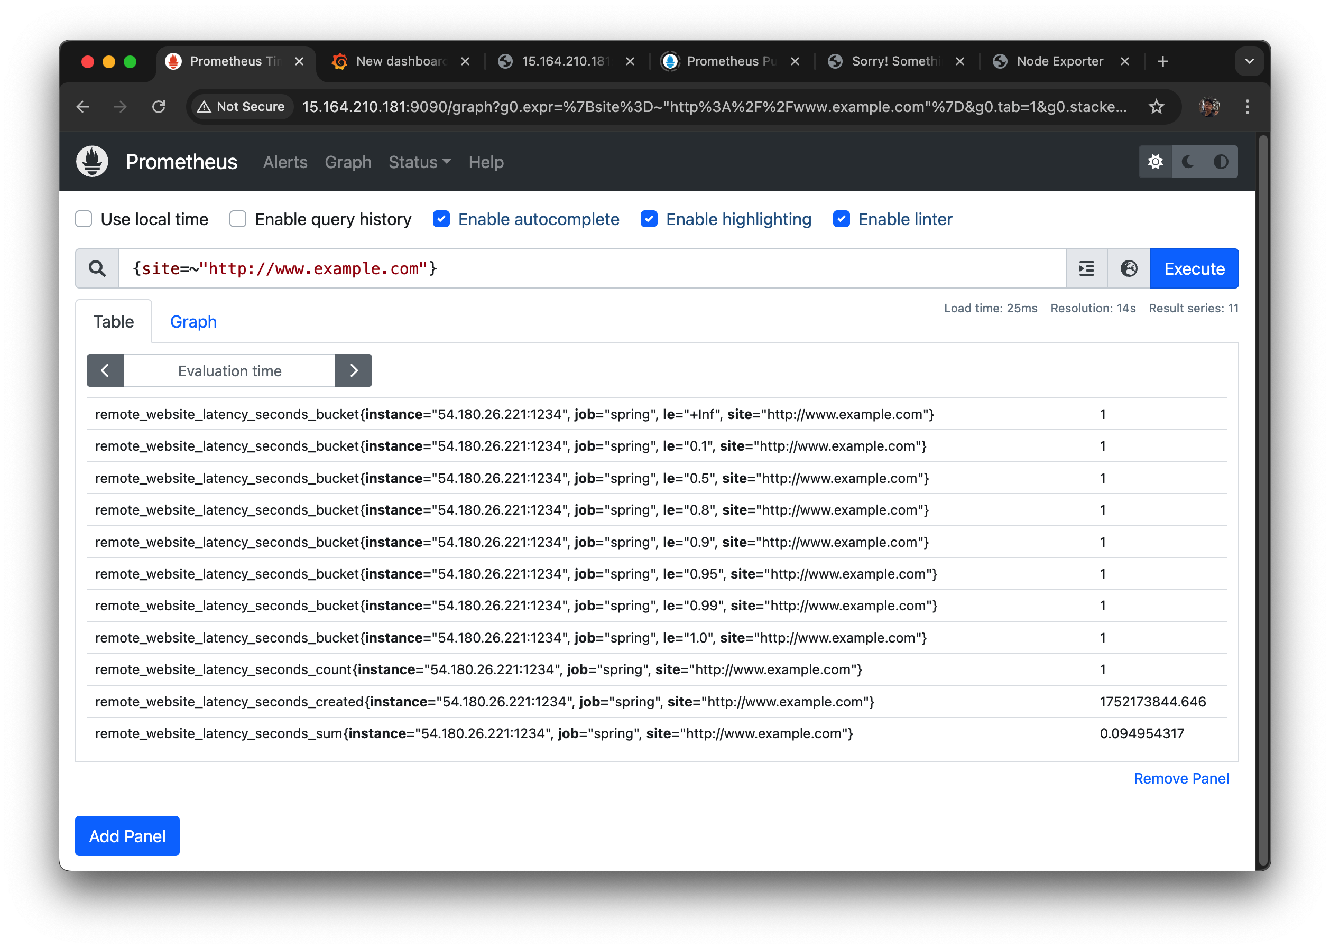Uncheck Enable autocomplete
1330x949 pixels.
tap(441, 219)
